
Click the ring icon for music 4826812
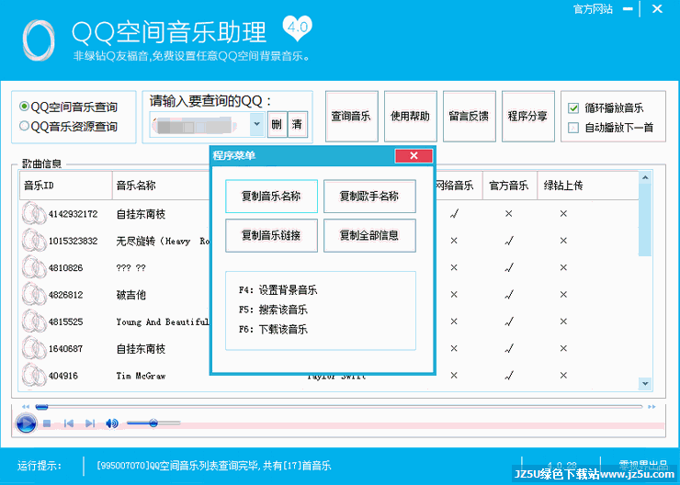34,294
